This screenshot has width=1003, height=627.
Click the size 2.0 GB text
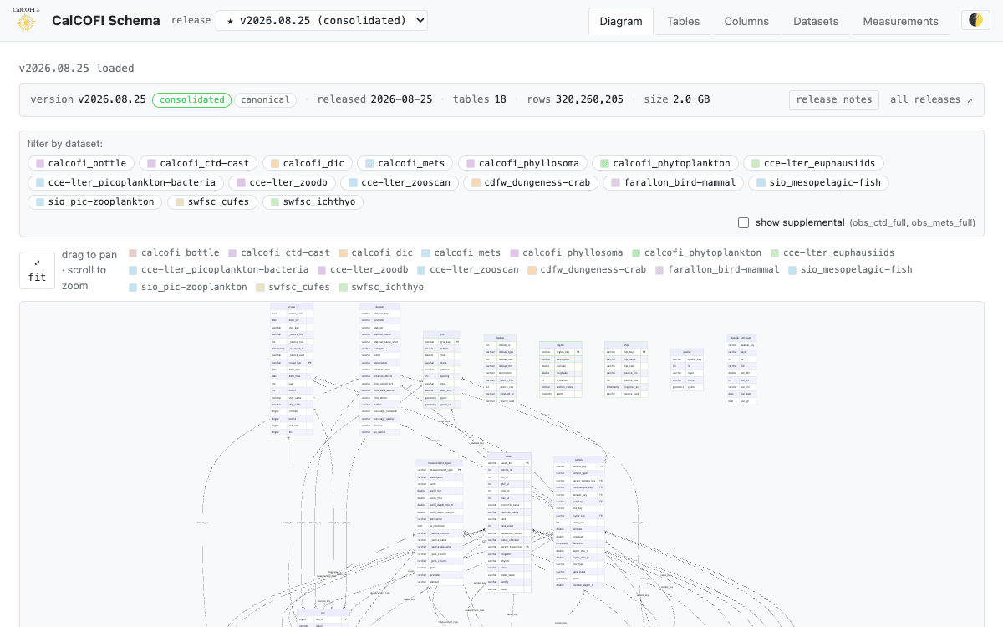[x=676, y=99]
